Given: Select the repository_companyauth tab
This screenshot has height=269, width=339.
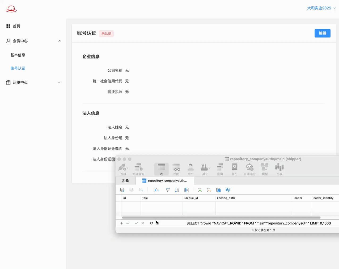Looking at the screenshot, I should point(165,181).
